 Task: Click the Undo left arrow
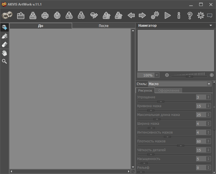tap(131, 15)
